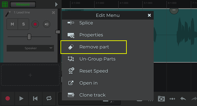Click the Un-Group Parts icon
This screenshot has height=106, width=197.
[71, 59]
